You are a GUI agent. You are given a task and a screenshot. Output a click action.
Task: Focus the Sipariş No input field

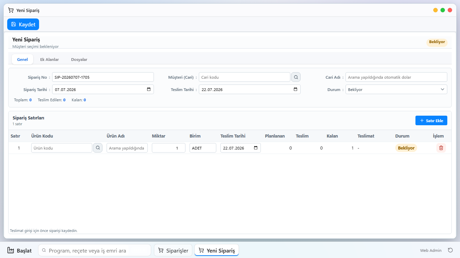pos(103,77)
